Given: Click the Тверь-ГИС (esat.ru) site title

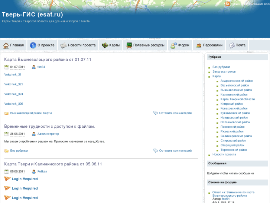Looking at the screenshot, I should [32, 15].
